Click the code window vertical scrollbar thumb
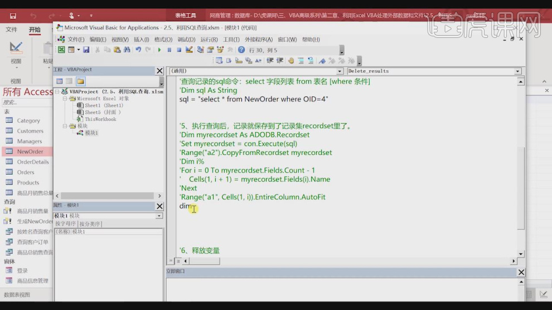The image size is (552, 310). pos(521,188)
